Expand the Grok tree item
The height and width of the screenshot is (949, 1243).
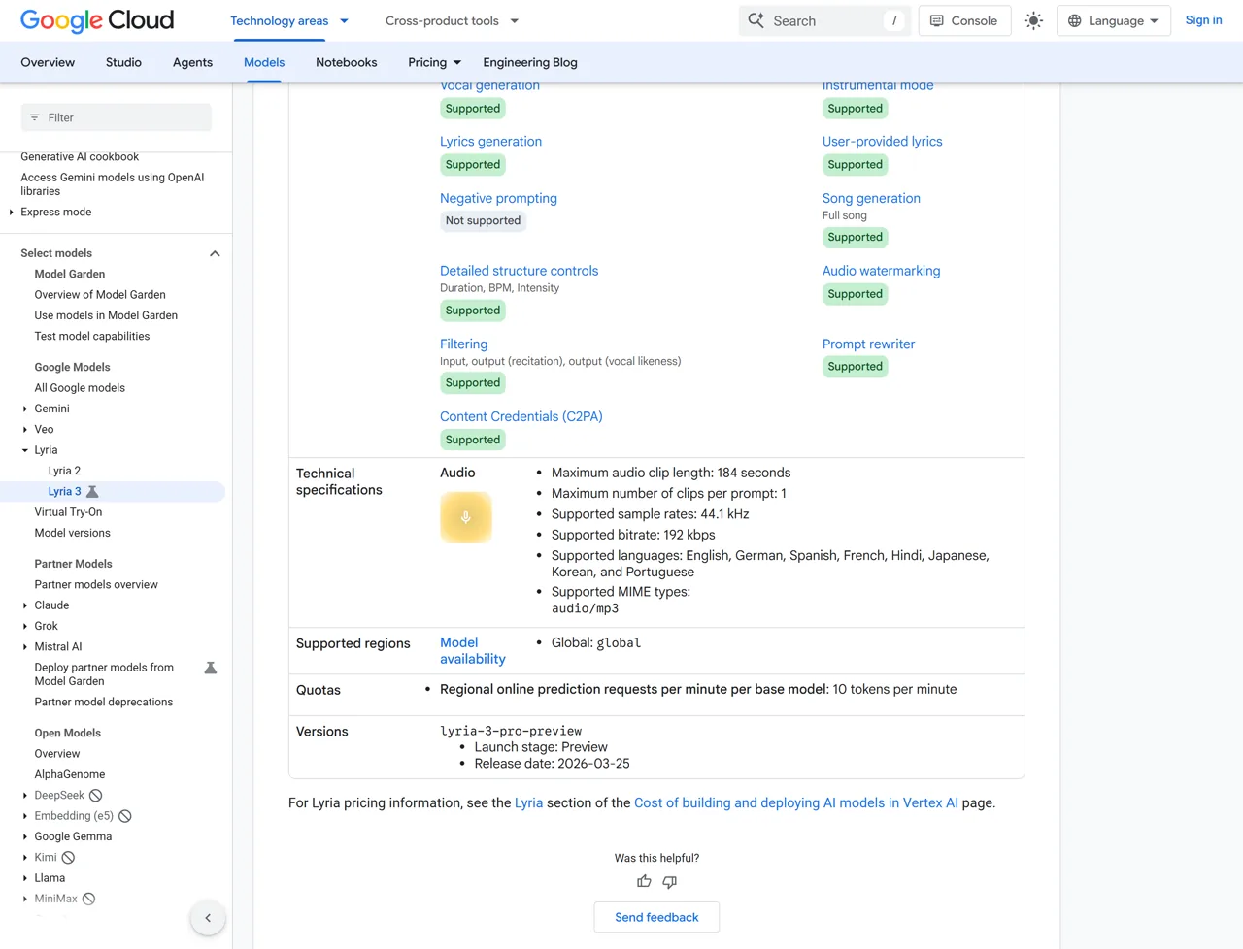coord(25,627)
